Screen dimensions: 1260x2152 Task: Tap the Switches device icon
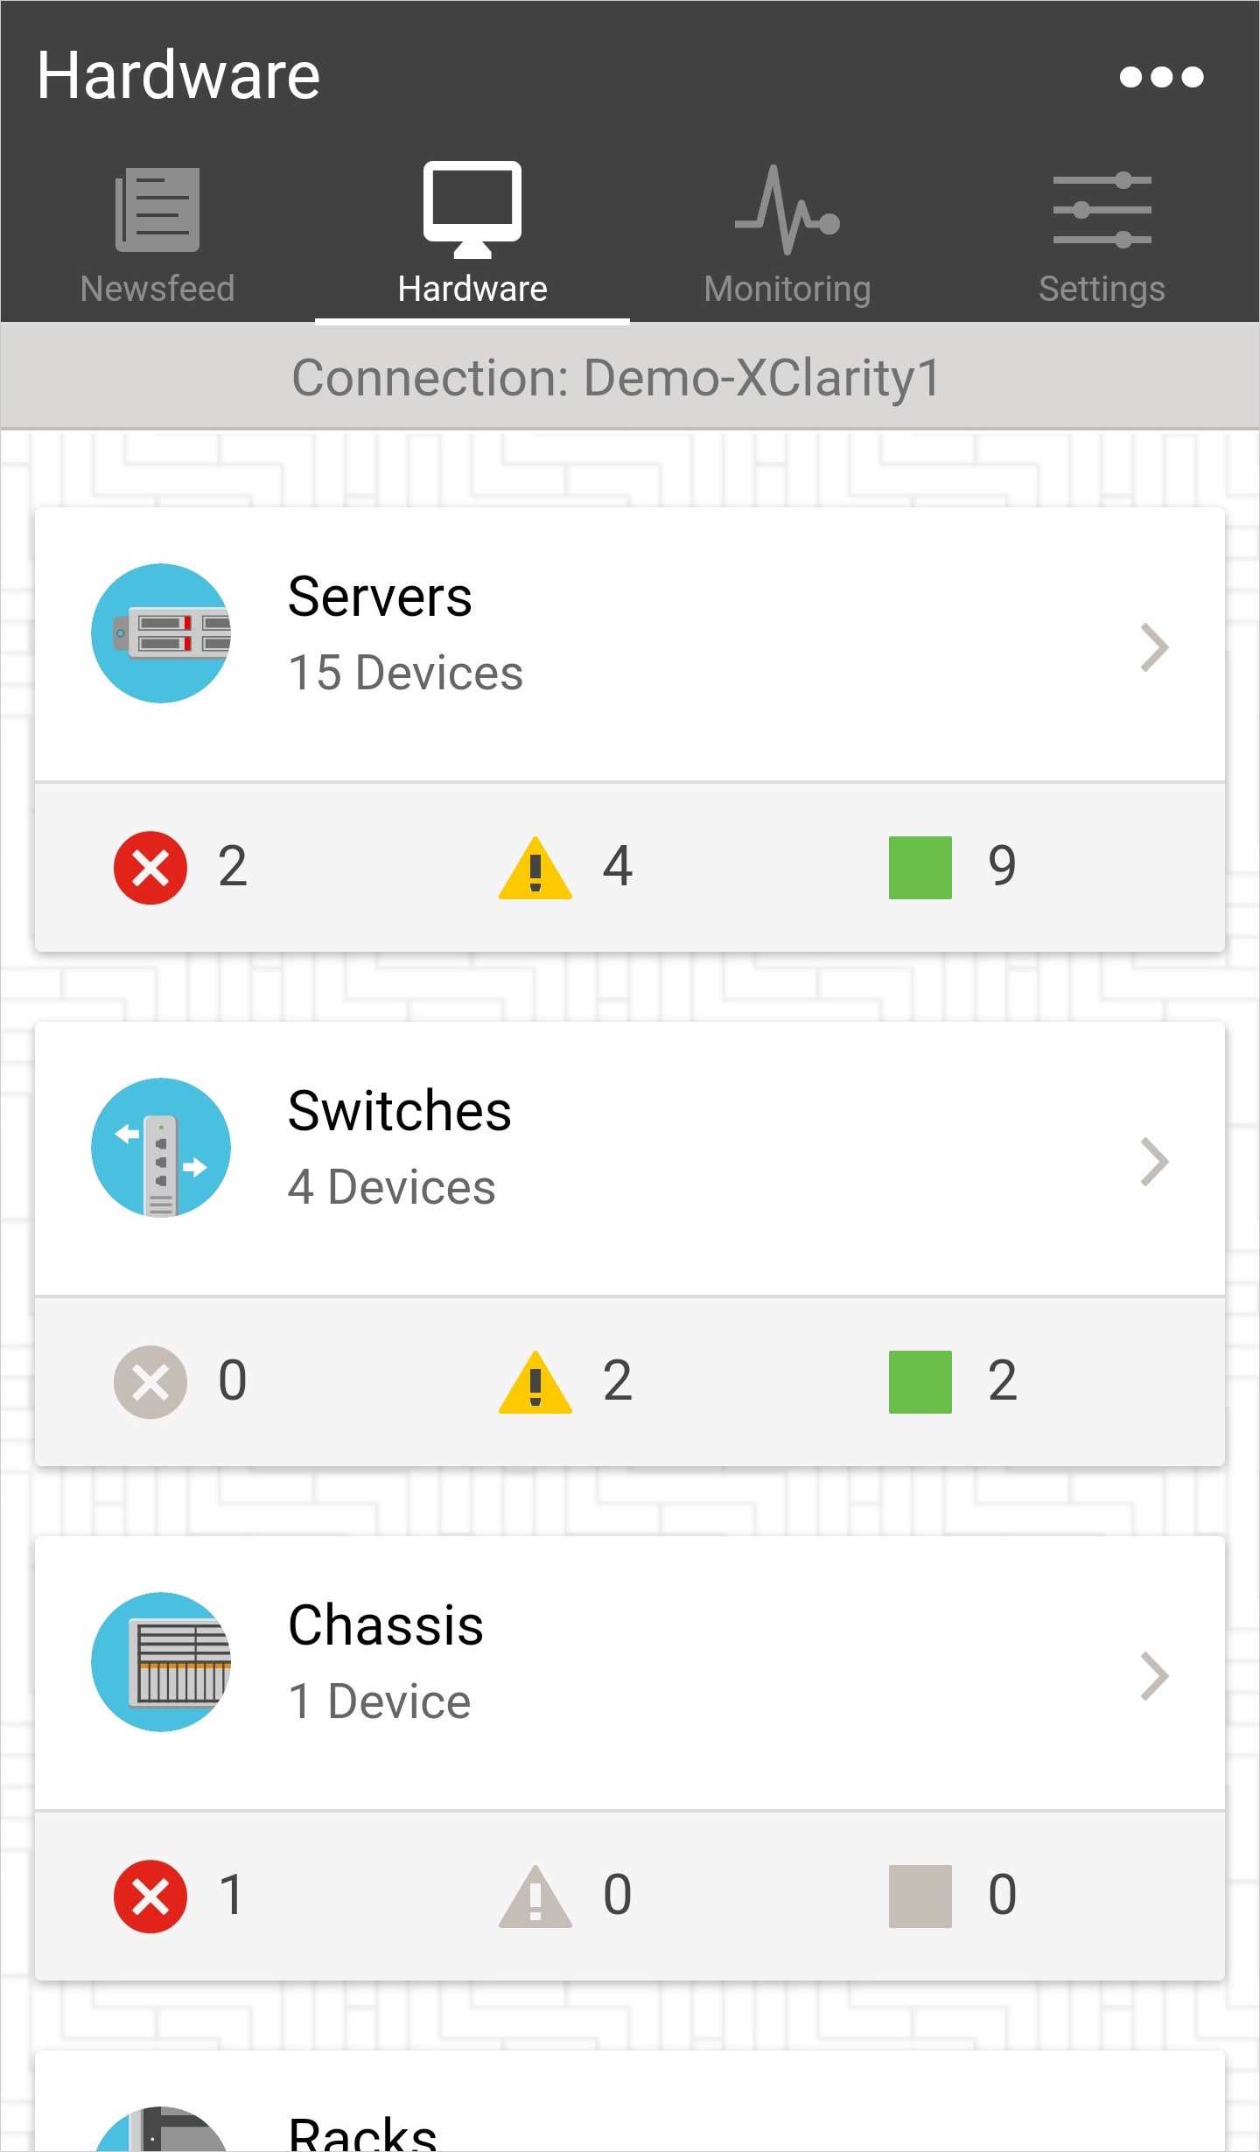(161, 1148)
